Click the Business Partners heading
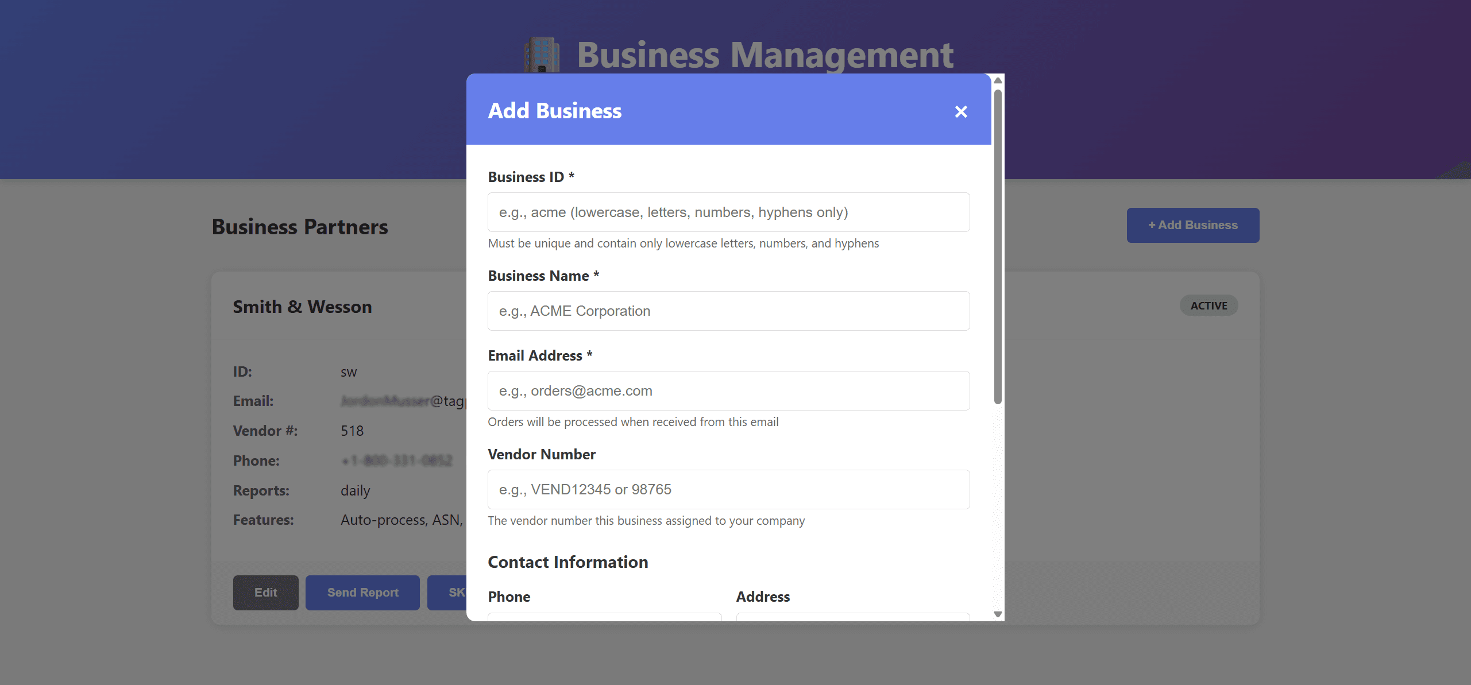 pyautogui.click(x=300, y=227)
